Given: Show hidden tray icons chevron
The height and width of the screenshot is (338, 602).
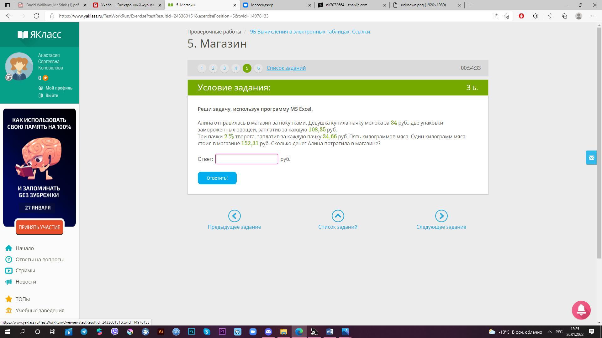Looking at the screenshot, I should point(549,332).
